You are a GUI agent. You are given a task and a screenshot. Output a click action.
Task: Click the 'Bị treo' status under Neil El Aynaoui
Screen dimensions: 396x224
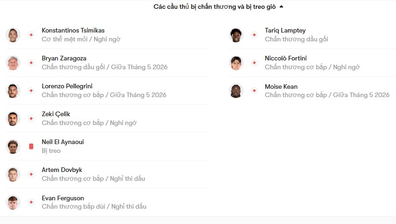51,151
